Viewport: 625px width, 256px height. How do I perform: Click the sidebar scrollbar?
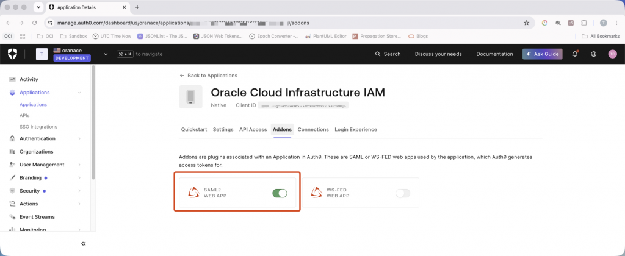pos(93,123)
